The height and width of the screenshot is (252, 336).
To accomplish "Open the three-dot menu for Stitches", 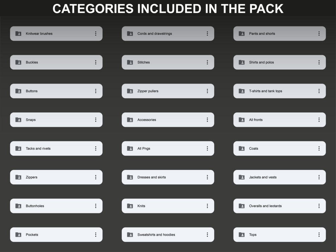I will point(207,62).
